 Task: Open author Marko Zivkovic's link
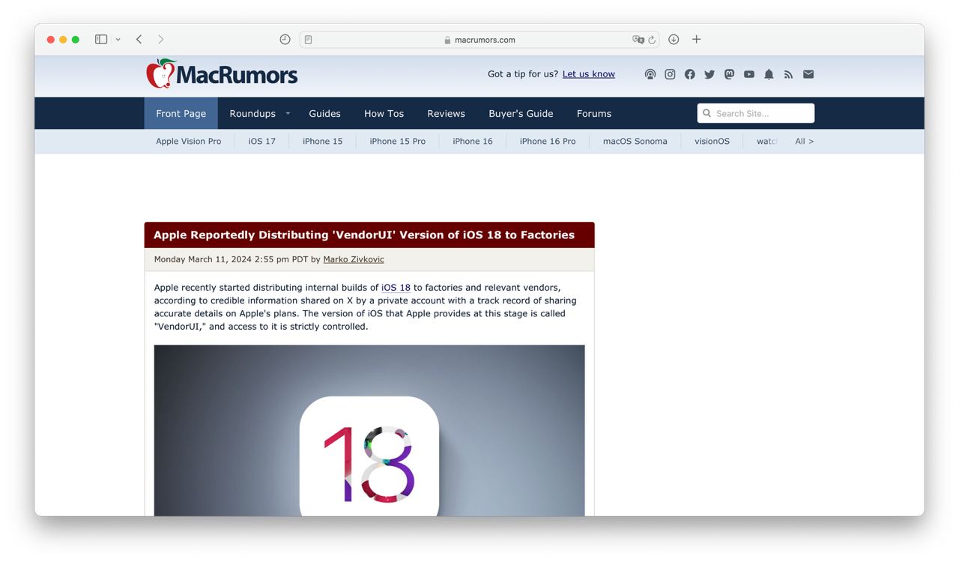pyautogui.click(x=354, y=259)
